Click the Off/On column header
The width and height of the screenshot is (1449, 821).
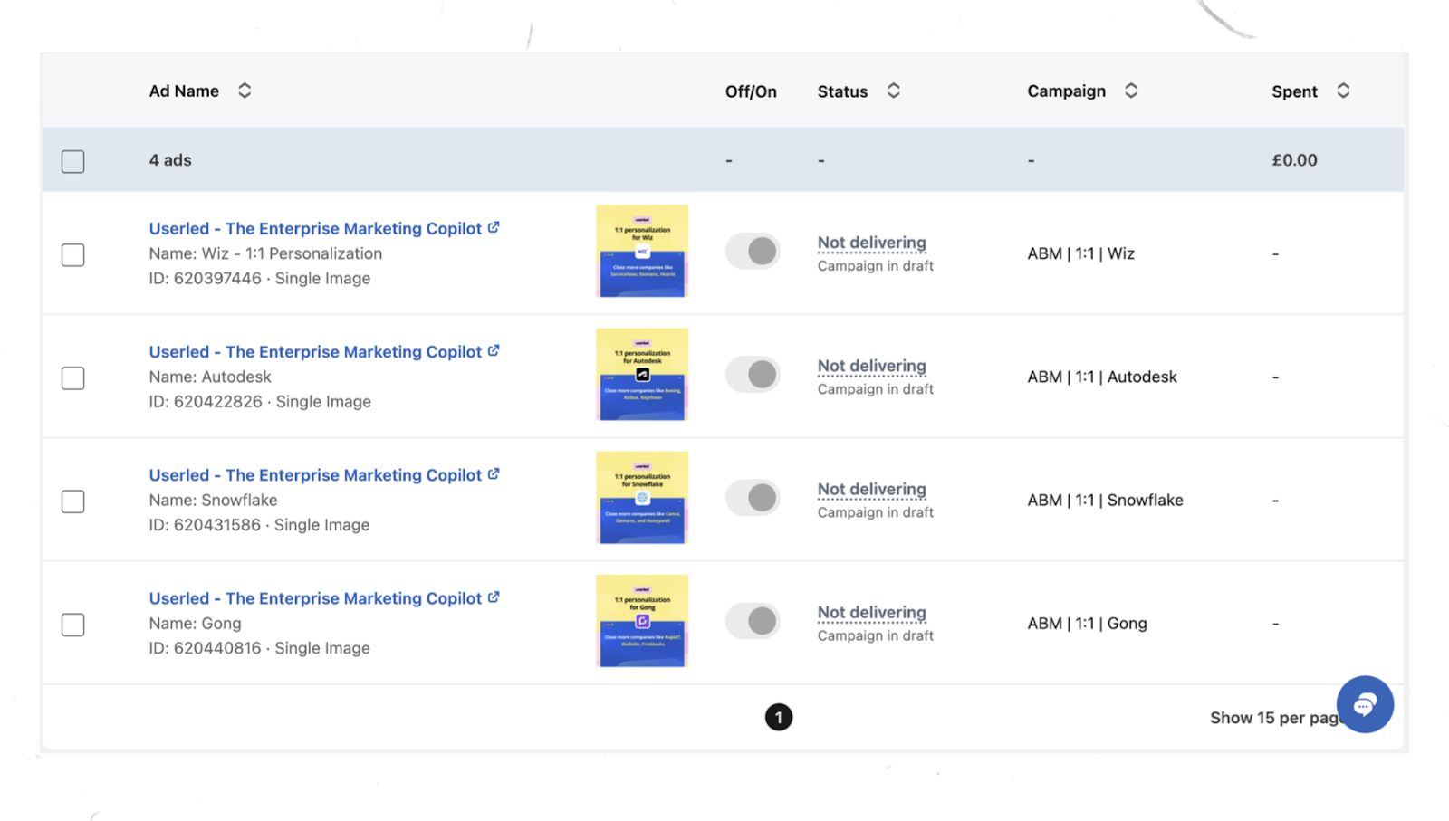click(x=751, y=91)
